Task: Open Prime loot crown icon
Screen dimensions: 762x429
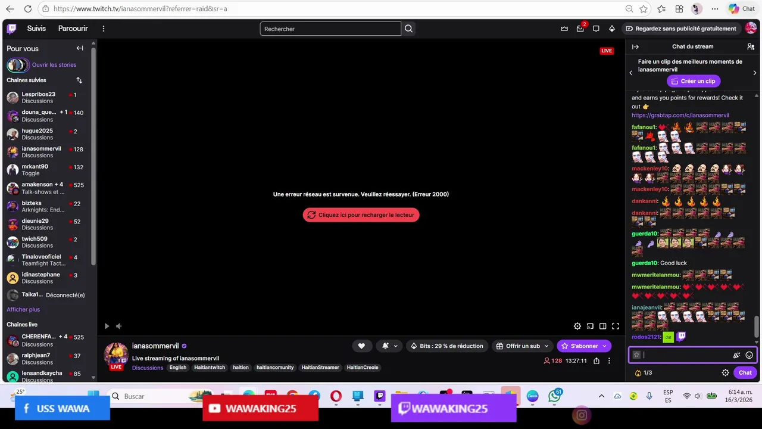Action: click(564, 29)
